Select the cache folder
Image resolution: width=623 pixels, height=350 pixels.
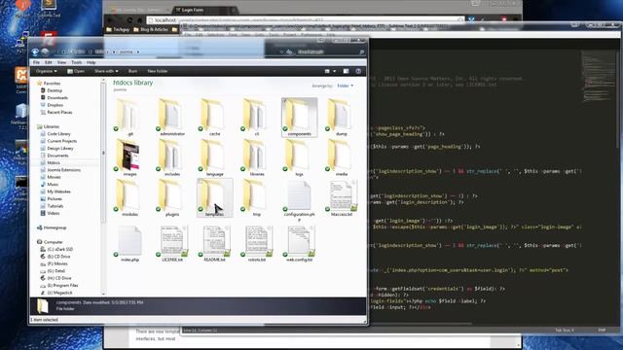pos(214,118)
